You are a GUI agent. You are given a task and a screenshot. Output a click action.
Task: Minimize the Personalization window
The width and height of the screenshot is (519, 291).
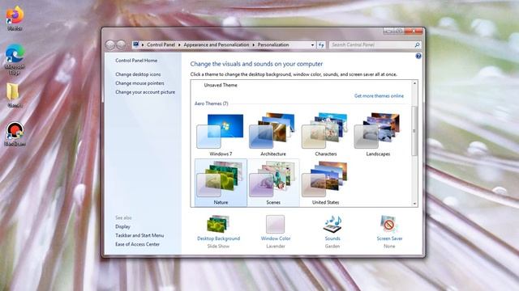(x=388, y=32)
